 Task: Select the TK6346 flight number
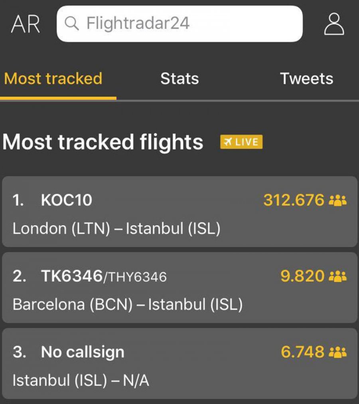click(x=72, y=276)
